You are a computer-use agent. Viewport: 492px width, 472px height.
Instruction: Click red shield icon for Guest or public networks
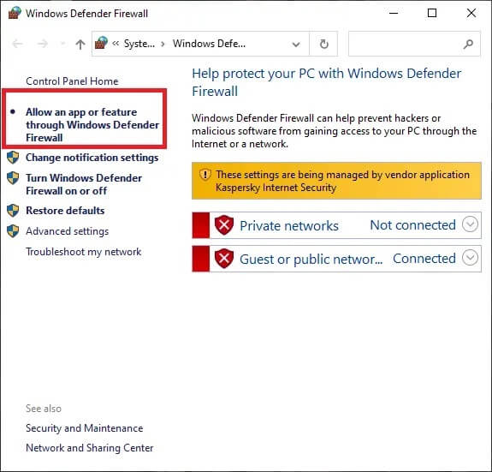(x=224, y=259)
